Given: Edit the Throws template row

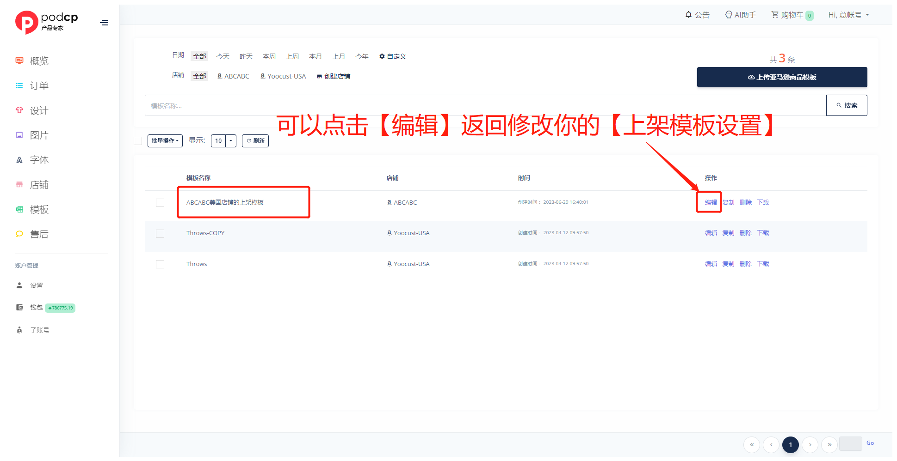Looking at the screenshot, I should coord(711,264).
